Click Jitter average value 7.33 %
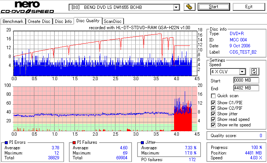Image resolution: width=267 pixels, height=163 pixels. 191,148
